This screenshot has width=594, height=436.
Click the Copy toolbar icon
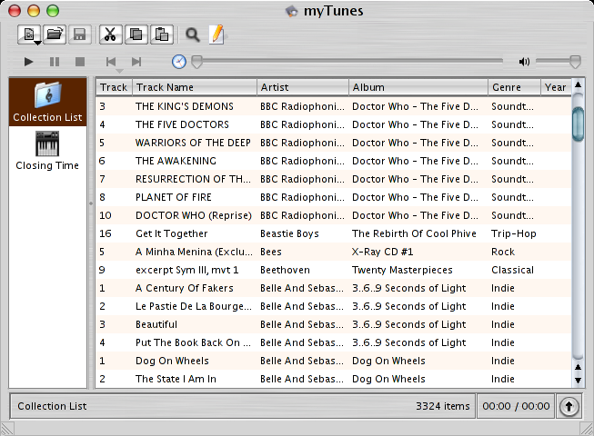click(136, 35)
